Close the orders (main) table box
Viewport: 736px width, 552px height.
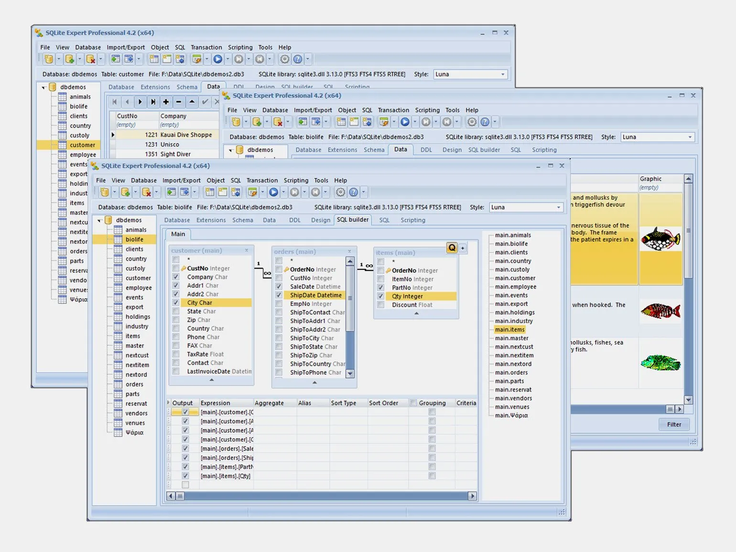(x=349, y=251)
